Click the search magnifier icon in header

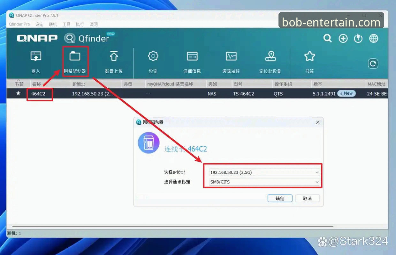(x=328, y=39)
